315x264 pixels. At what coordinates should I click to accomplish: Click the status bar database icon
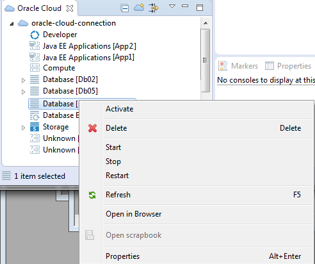click(6, 176)
